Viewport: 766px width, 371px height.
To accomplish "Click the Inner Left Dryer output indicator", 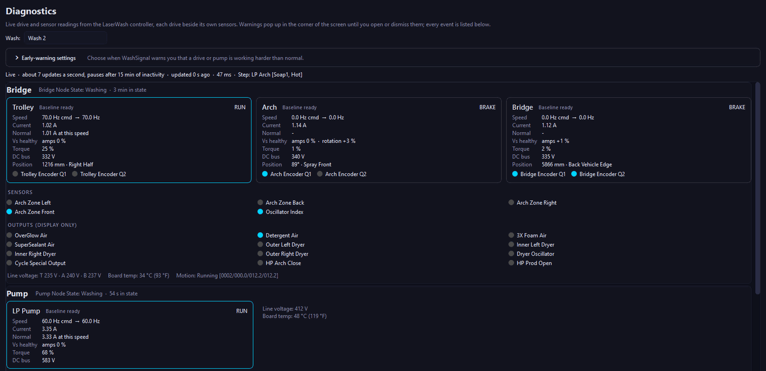I will 511,244.
